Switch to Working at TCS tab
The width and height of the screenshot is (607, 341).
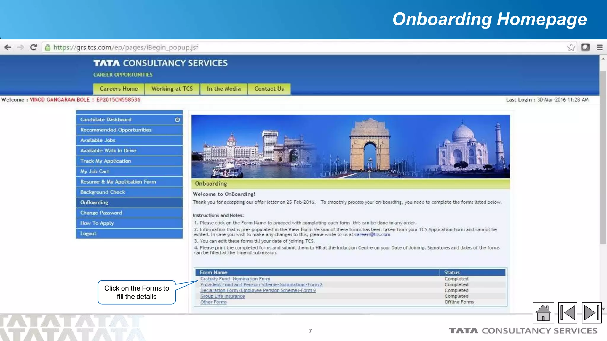point(172,89)
